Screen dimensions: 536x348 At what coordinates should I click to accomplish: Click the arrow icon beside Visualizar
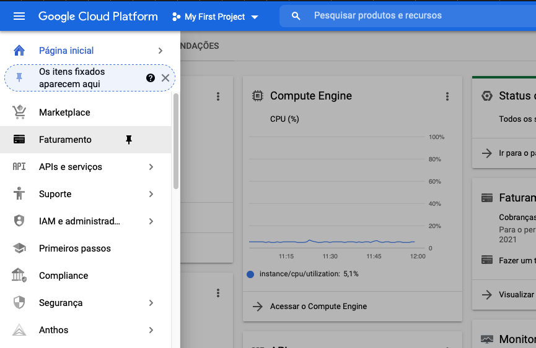tap(487, 294)
